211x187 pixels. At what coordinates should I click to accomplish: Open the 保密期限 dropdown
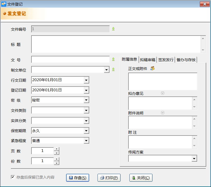[x=86, y=130]
